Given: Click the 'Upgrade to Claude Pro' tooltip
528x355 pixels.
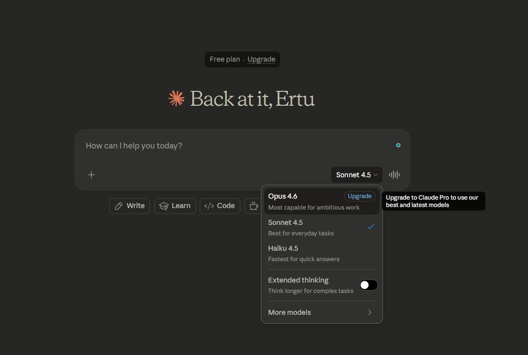Looking at the screenshot, I should click(x=434, y=201).
